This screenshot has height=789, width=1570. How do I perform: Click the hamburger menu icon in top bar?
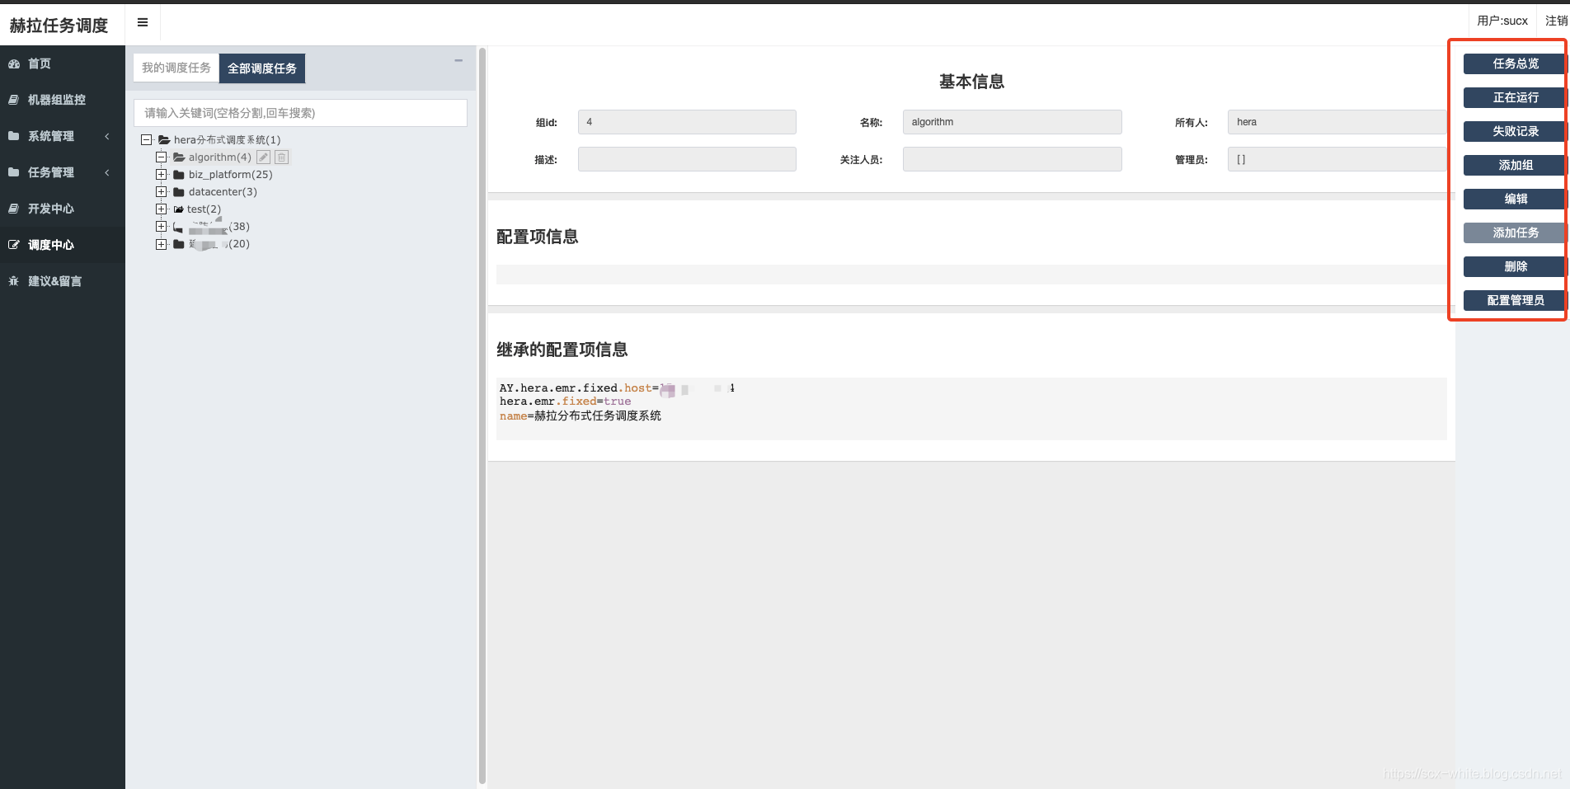[x=142, y=22]
